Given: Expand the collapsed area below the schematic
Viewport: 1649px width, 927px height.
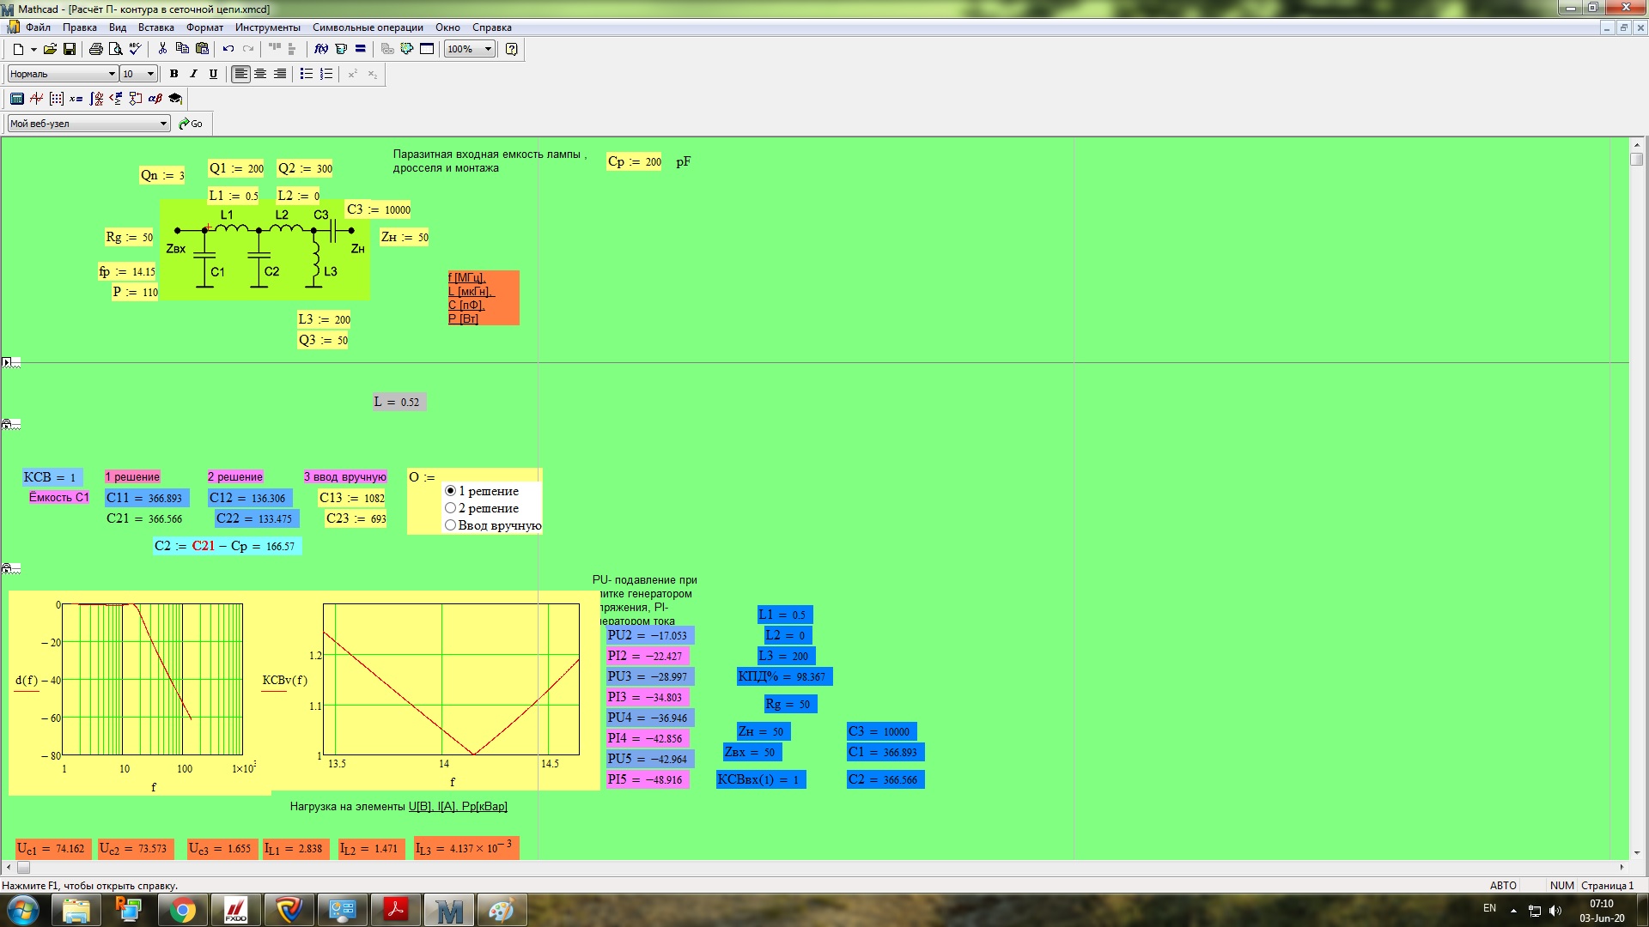Looking at the screenshot, I should point(7,362).
